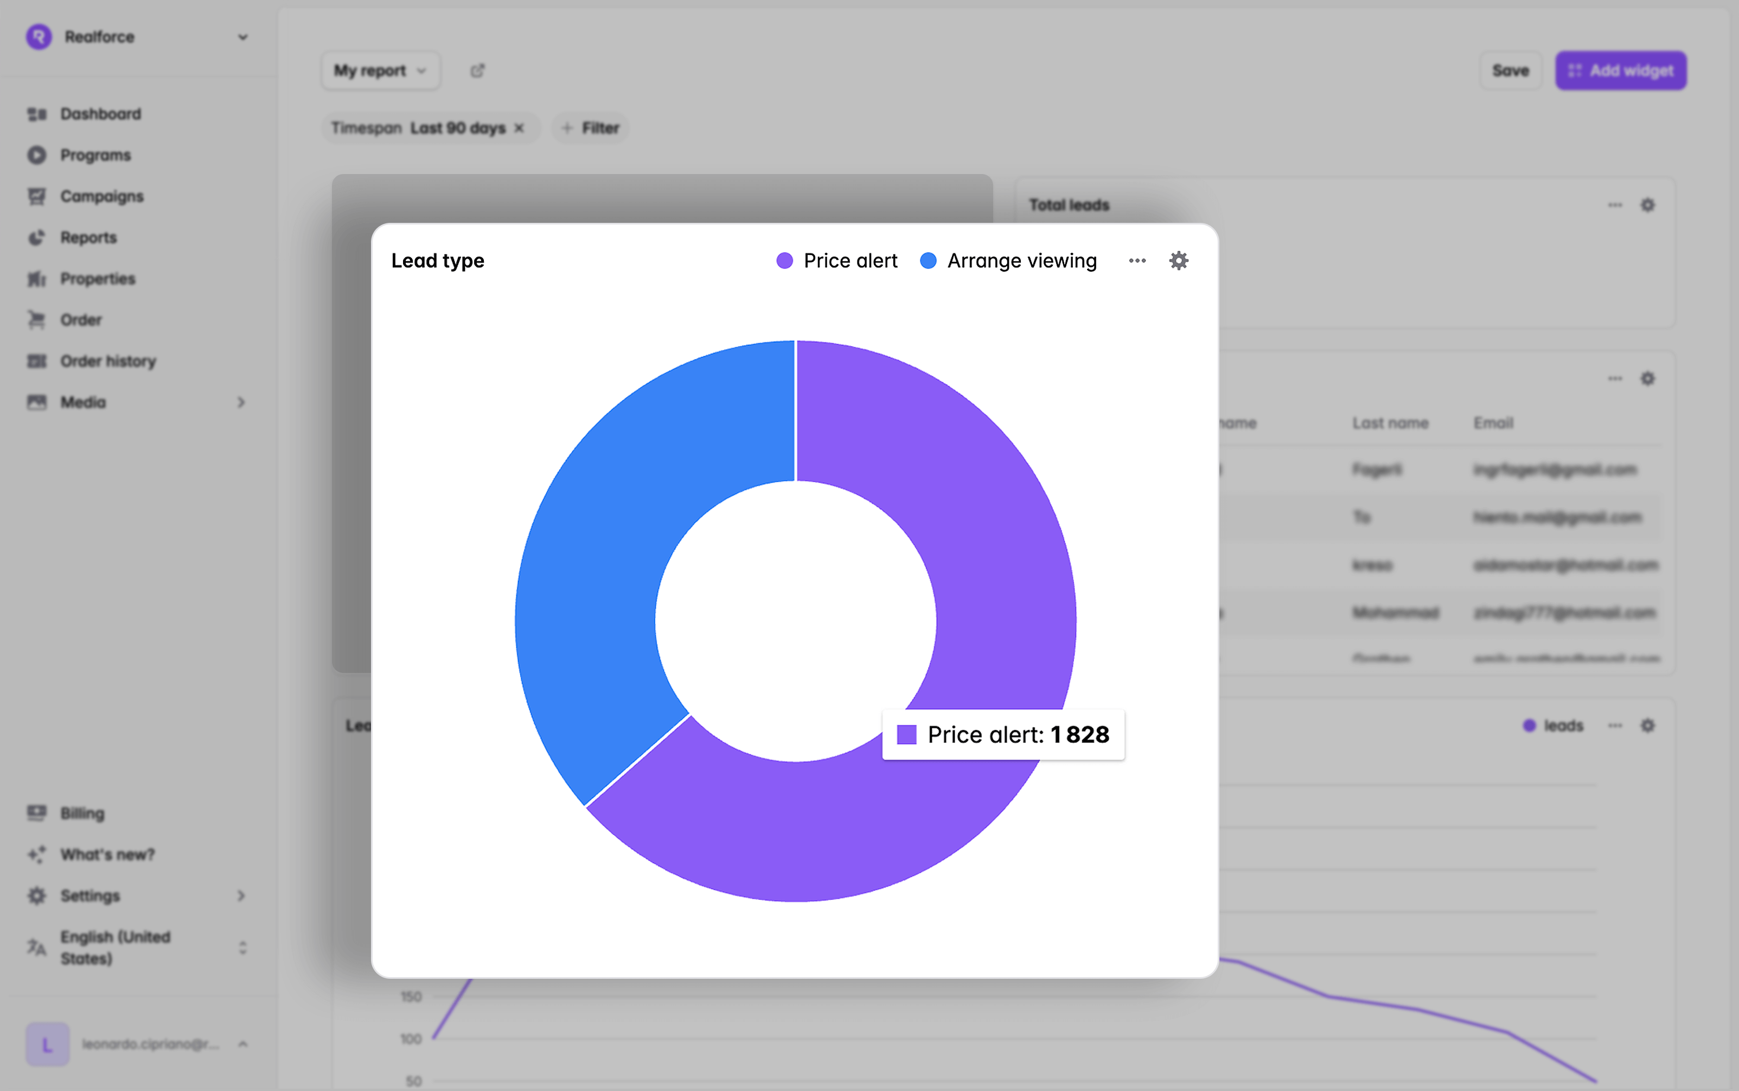Expand the Media submenu chevron
Image resolution: width=1739 pixels, height=1091 pixels.
point(241,402)
